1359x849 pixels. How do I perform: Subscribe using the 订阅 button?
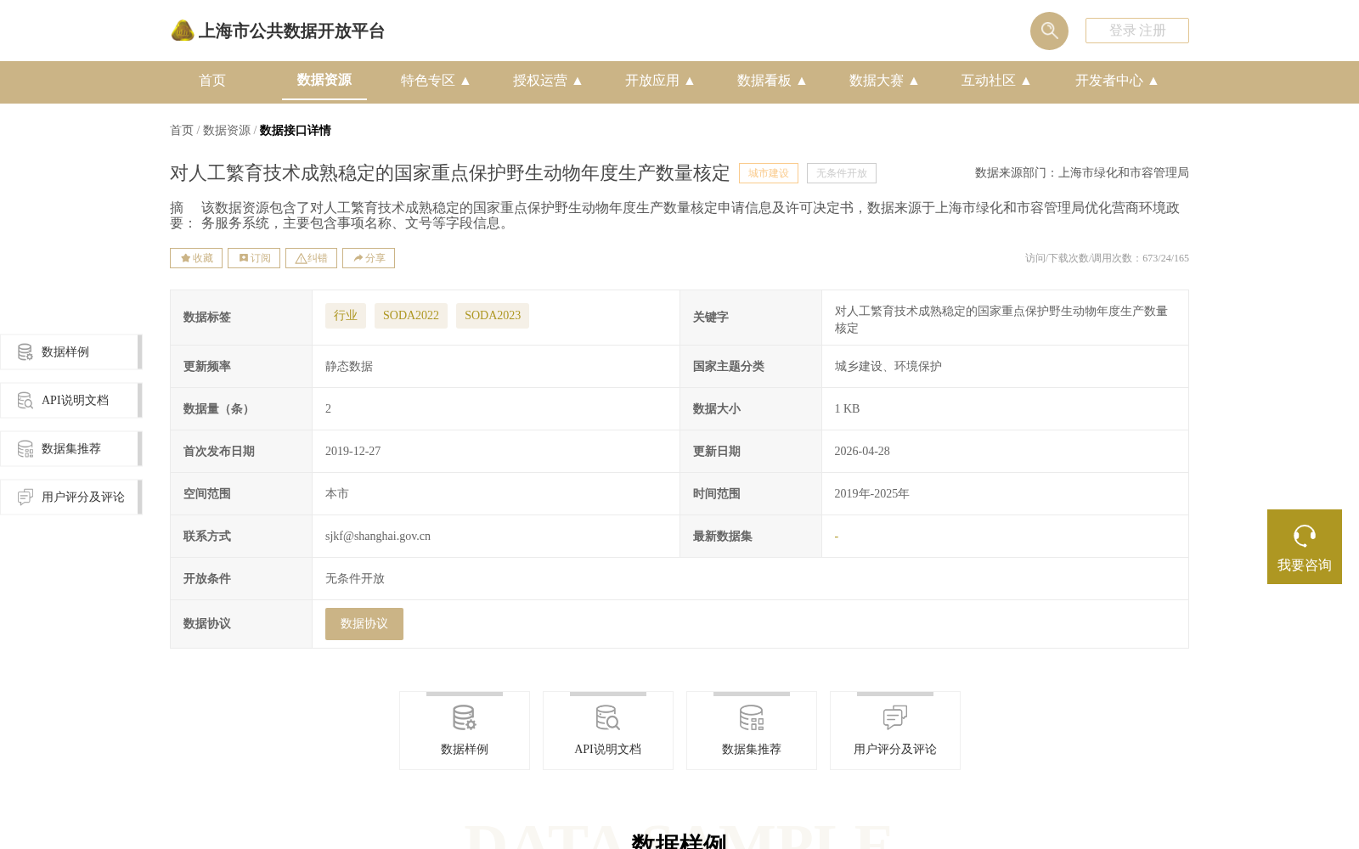pos(254,258)
